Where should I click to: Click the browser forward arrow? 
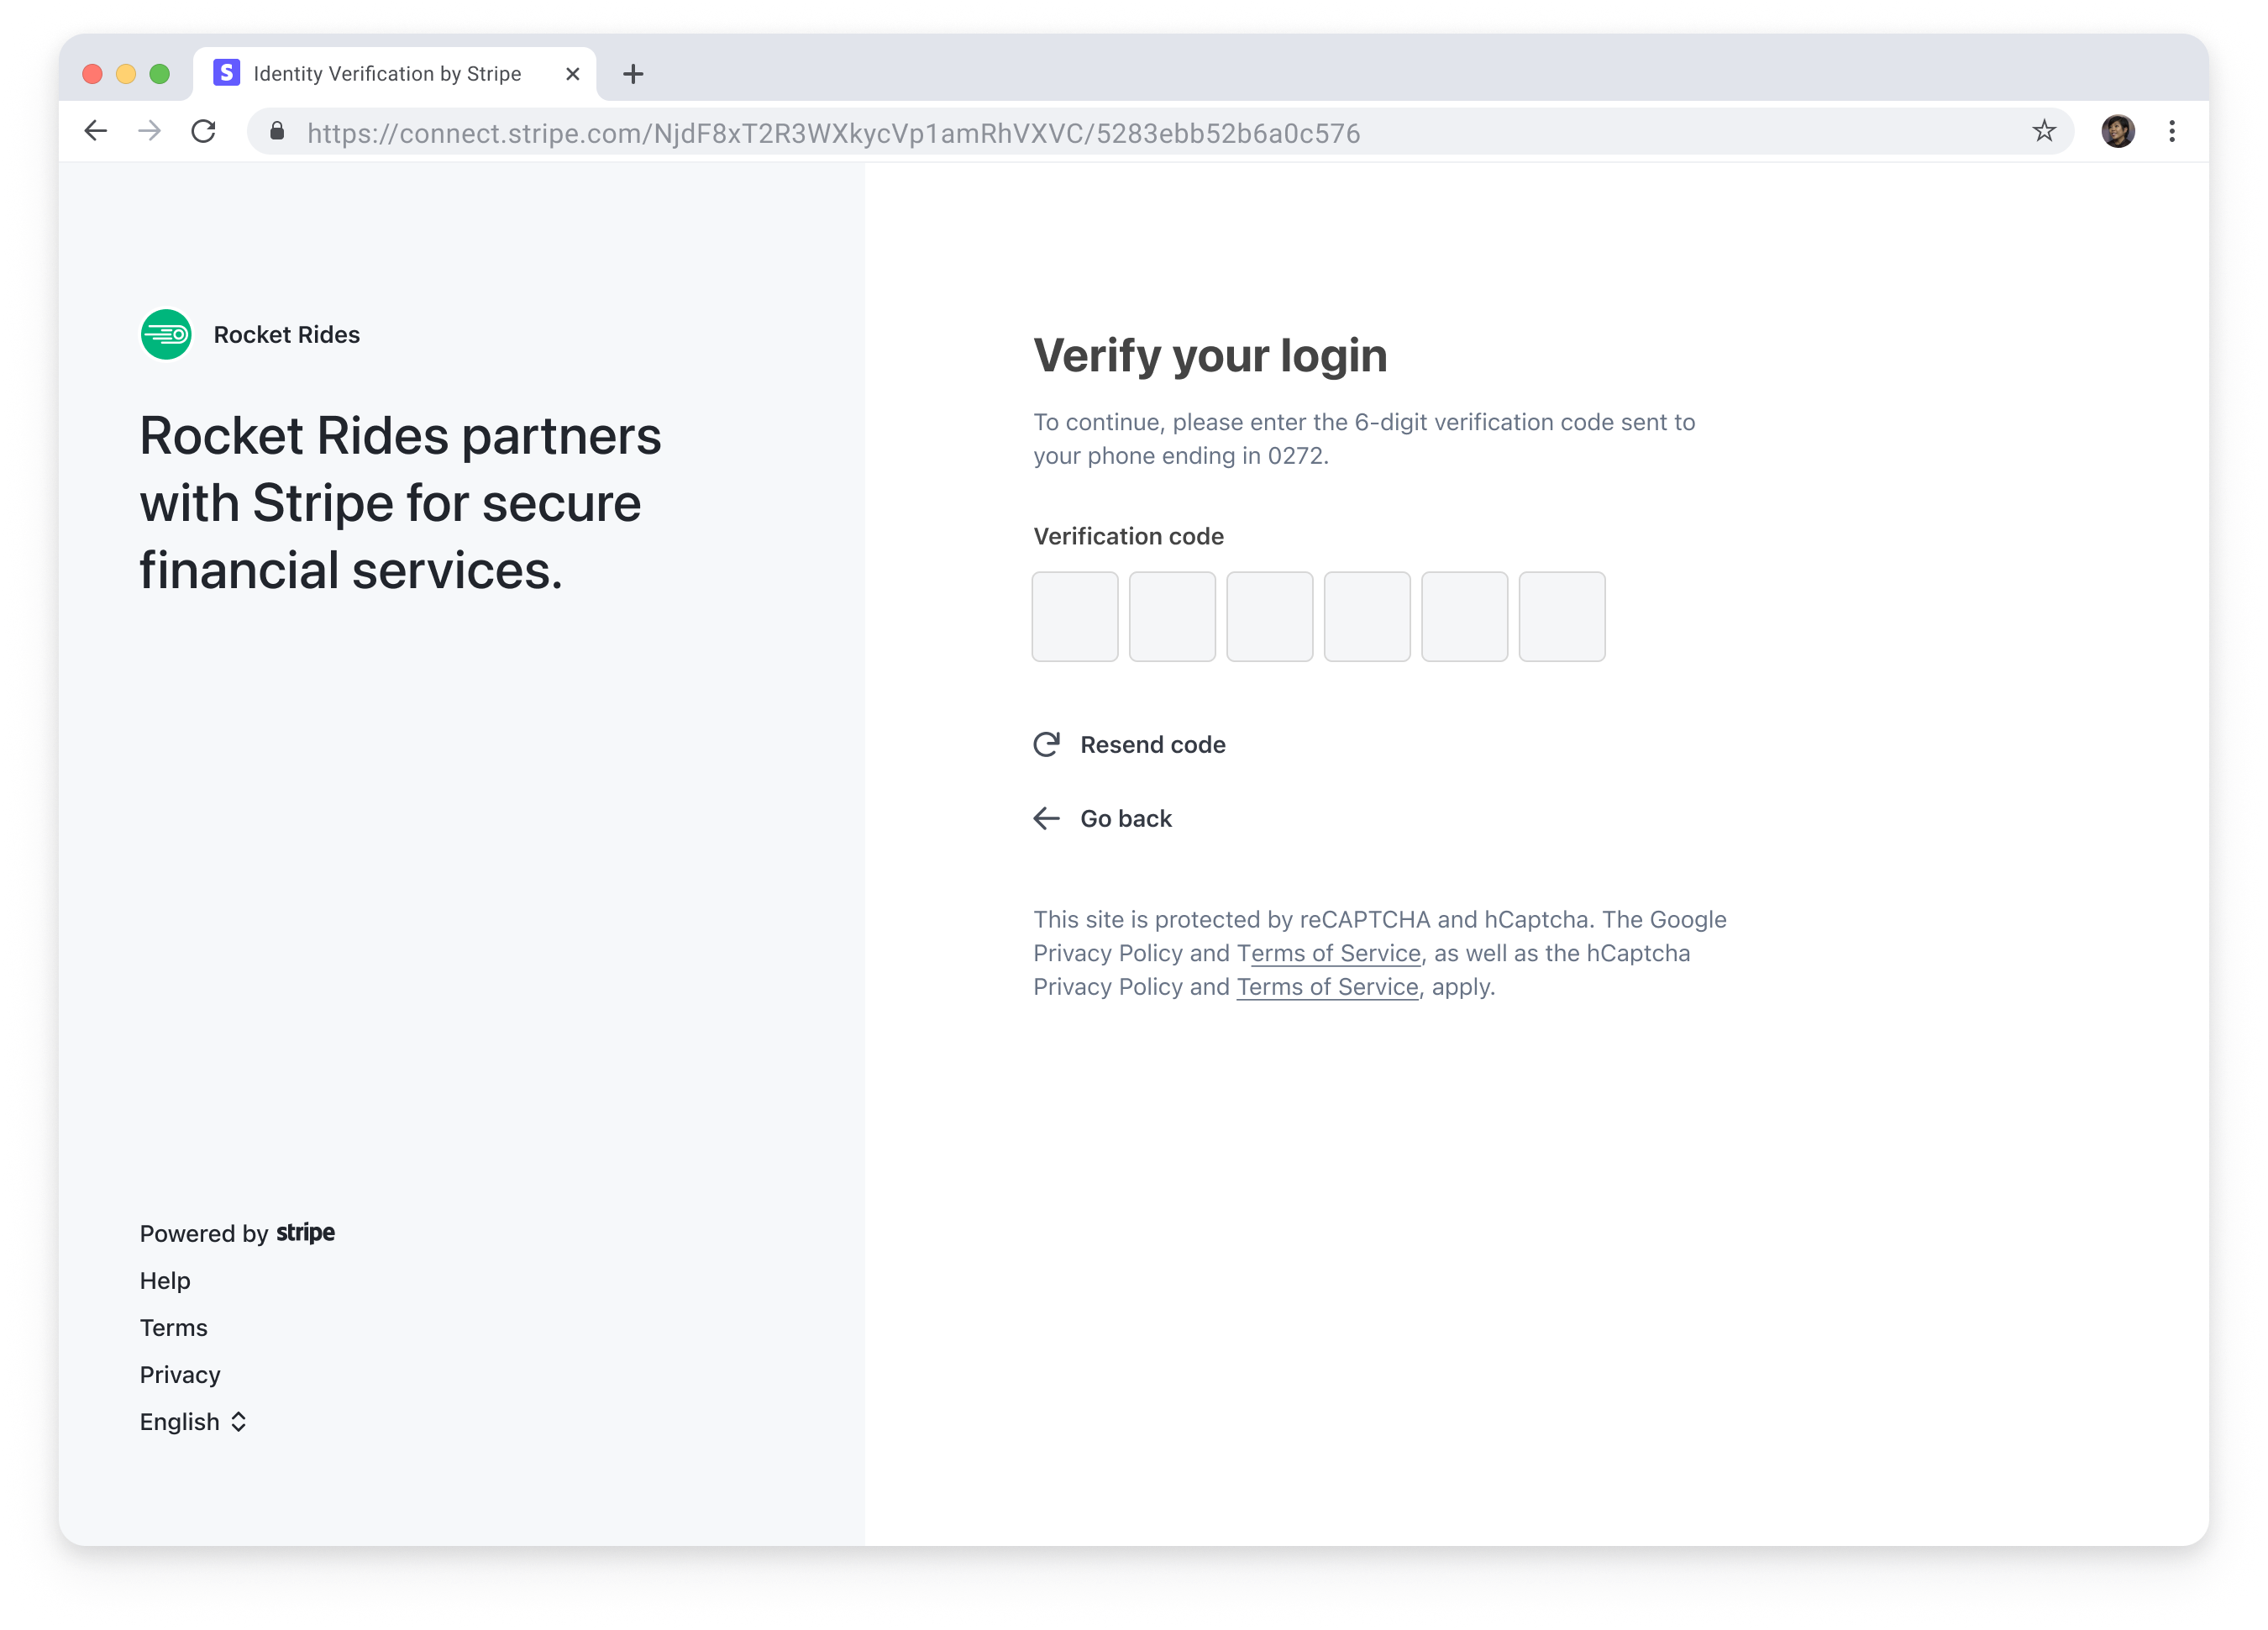pyautogui.click(x=150, y=131)
